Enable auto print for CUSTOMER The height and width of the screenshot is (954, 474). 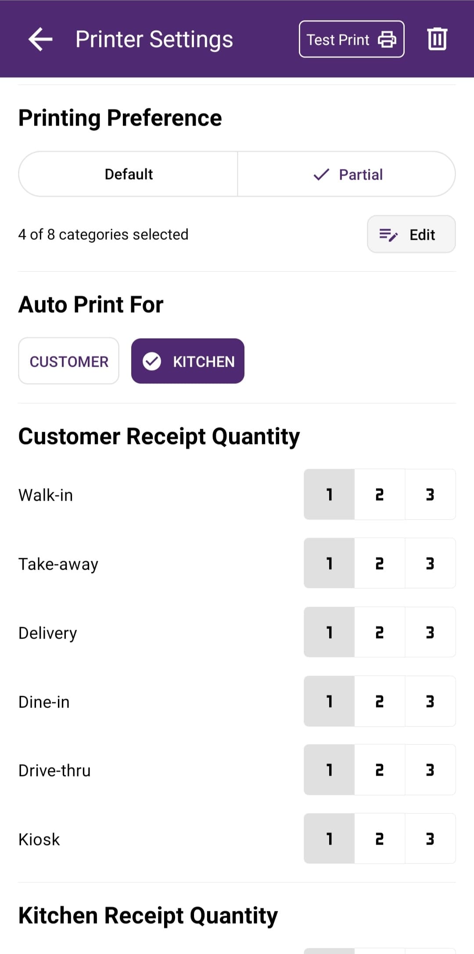tap(69, 361)
